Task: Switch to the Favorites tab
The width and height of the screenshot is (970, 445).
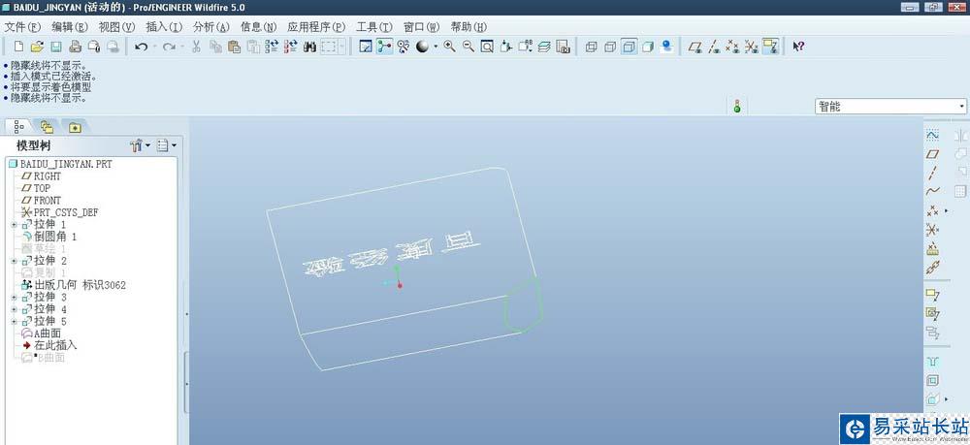Action: pyautogui.click(x=75, y=127)
